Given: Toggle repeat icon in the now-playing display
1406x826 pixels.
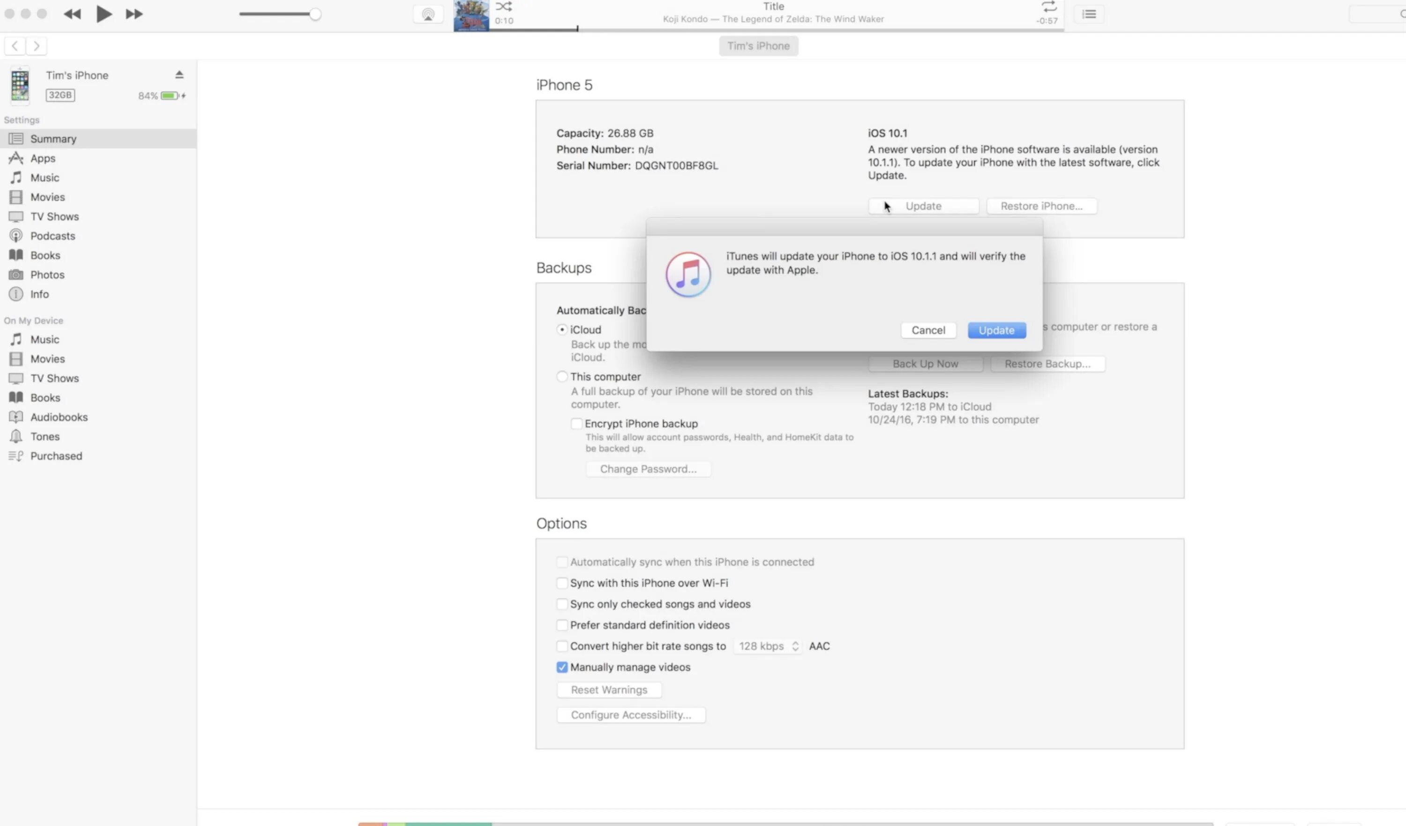Looking at the screenshot, I should pyautogui.click(x=1049, y=7).
